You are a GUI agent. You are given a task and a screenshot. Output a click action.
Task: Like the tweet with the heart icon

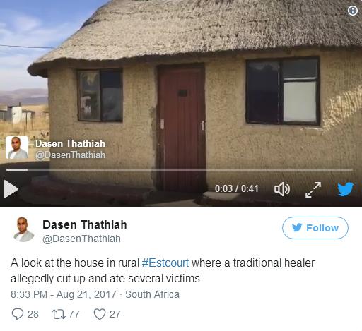point(100,314)
